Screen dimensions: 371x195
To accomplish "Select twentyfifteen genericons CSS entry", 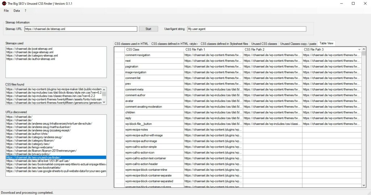I will (x=54, y=103).
